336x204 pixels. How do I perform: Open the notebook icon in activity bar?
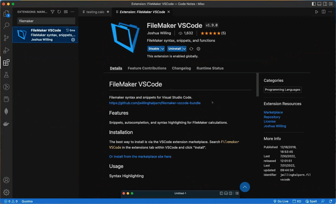(x=6, y=99)
